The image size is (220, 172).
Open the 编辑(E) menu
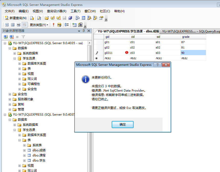[x=24, y=11]
